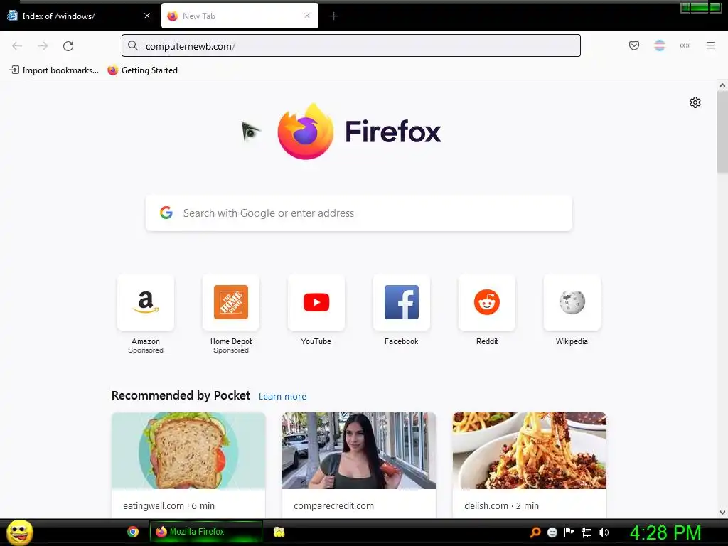
Task: Open the network tray icon
Action: 587,532
